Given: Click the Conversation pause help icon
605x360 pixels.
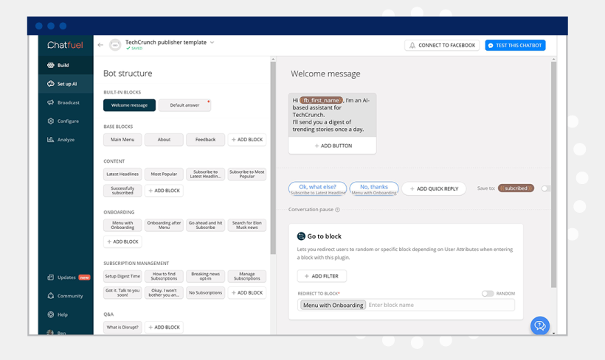Looking at the screenshot, I should 338,210.
